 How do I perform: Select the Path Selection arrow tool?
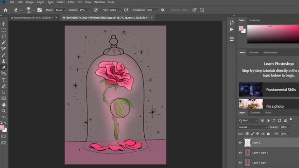pyautogui.click(x=3, y=92)
